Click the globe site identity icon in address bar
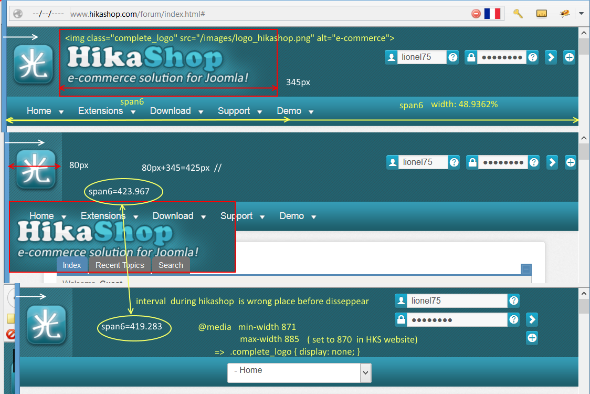 coord(18,14)
